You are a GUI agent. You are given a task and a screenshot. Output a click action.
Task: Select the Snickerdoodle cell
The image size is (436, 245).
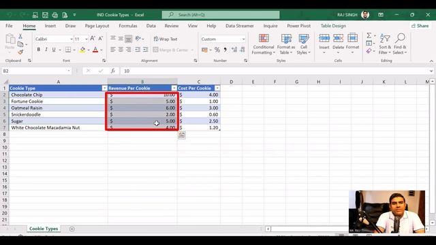[x=58, y=114]
